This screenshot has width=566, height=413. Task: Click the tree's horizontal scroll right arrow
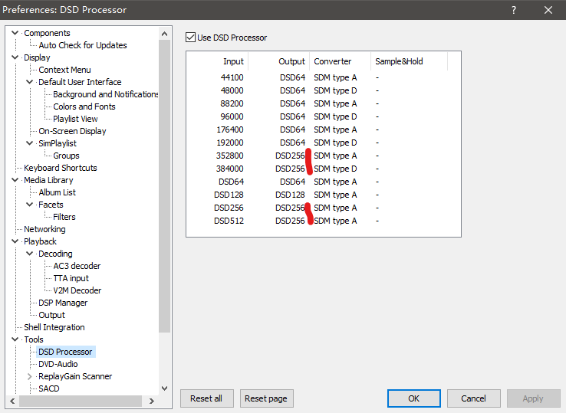(x=151, y=401)
